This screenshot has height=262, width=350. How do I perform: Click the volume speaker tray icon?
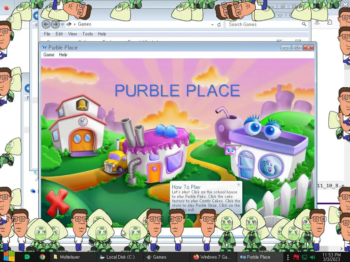[312, 257]
